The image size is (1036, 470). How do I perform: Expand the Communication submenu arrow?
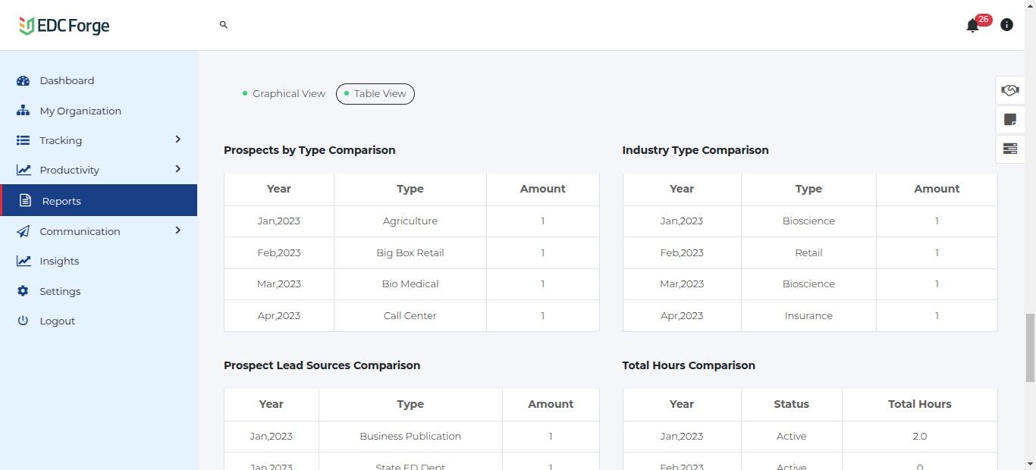(x=177, y=230)
